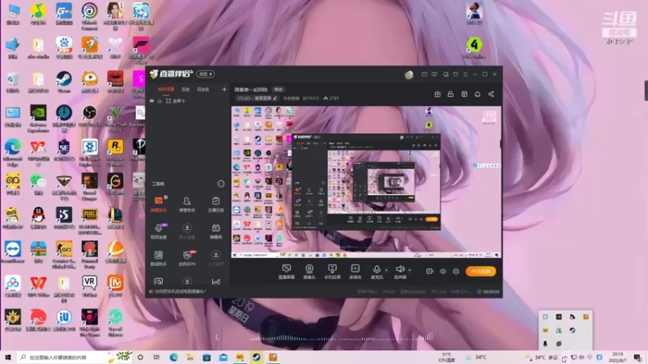Open the hamburger menu in title bar
The width and height of the screenshot is (648, 364).
(x=465, y=74)
